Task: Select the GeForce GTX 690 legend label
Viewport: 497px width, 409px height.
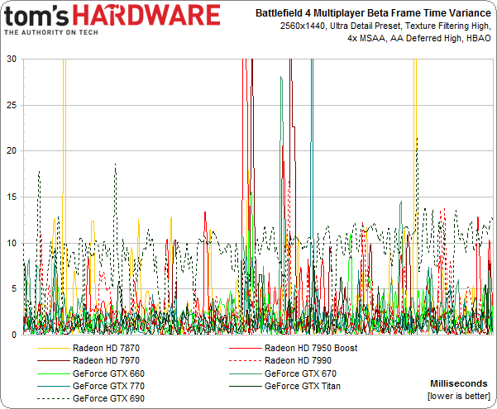Action: (108, 398)
